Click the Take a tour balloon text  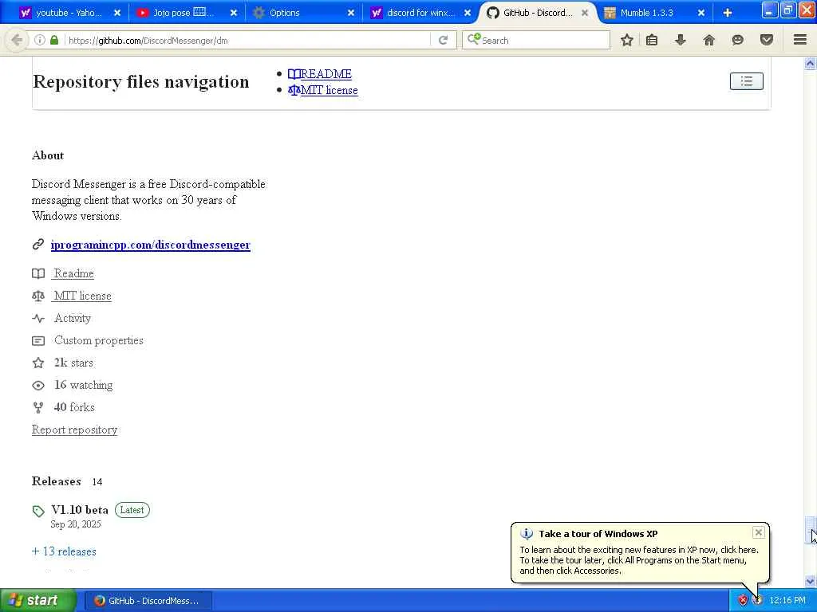click(x=639, y=560)
